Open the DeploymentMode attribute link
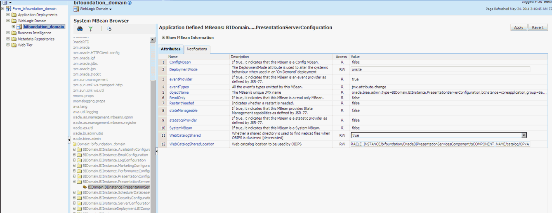Viewport: 552px width, 213px height. pos(183,70)
